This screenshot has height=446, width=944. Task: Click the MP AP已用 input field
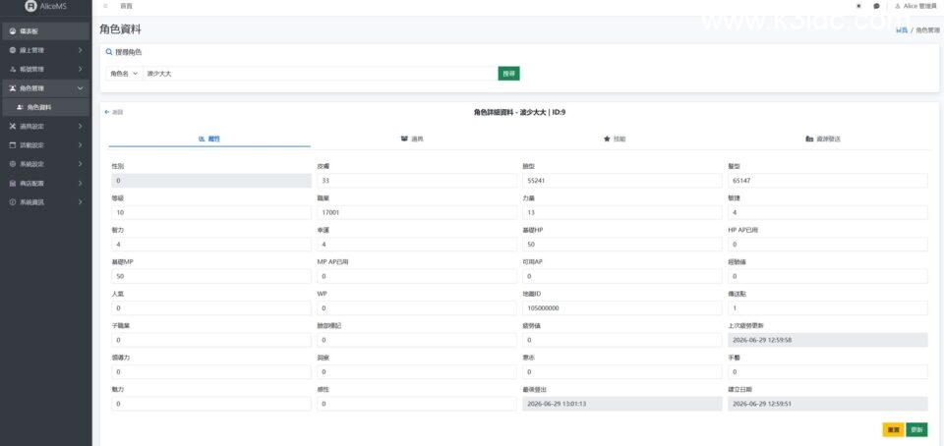417,276
